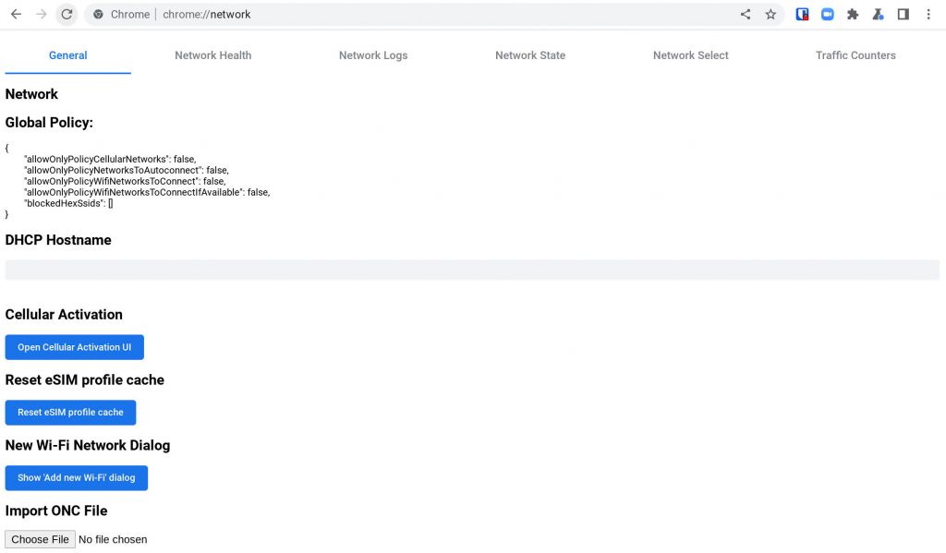Image resolution: width=946 pixels, height=553 pixels.
Task: Open the Traffic Counters tab
Action: pyautogui.click(x=855, y=55)
